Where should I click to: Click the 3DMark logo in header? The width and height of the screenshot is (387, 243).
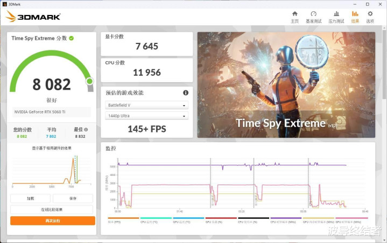pos(33,17)
